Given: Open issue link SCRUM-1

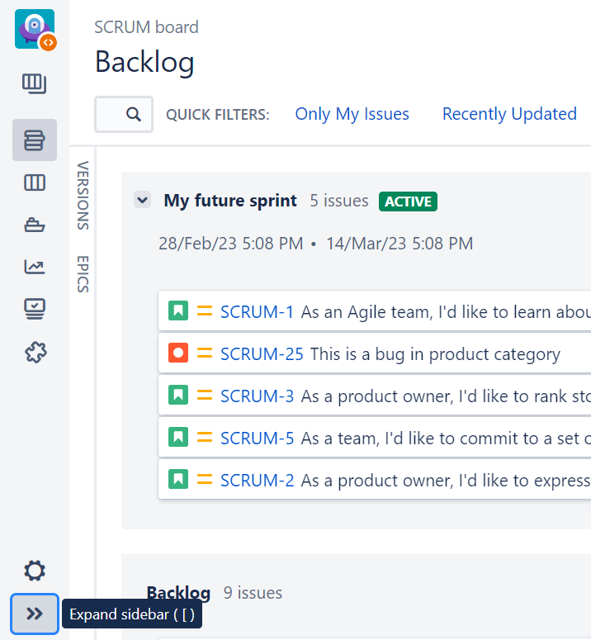Looking at the screenshot, I should pyautogui.click(x=257, y=312).
